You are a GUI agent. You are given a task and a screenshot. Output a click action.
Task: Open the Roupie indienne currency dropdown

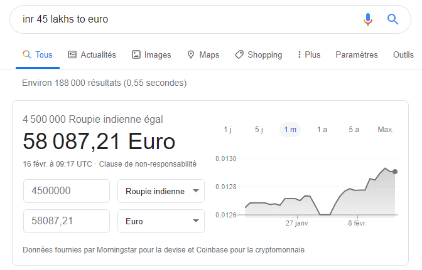161,191
